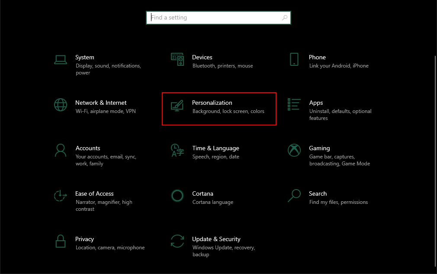
Task: Open the Gaming settings title
Action: click(x=319, y=148)
